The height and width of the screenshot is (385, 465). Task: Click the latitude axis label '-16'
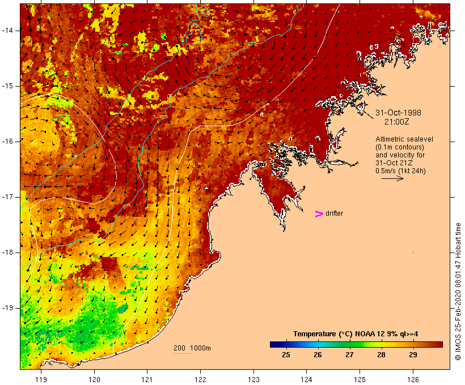click(x=7, y=142)
